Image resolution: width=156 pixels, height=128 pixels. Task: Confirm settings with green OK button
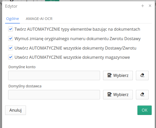(145, 110)
